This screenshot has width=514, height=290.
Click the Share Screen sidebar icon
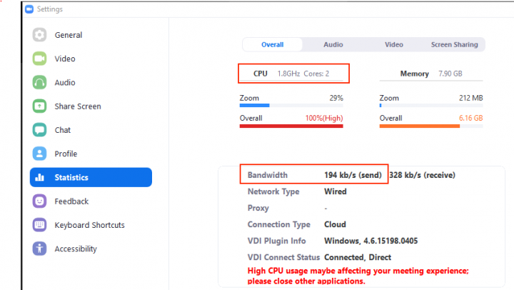(x=40, y=106)
